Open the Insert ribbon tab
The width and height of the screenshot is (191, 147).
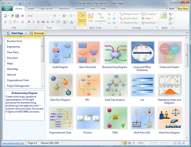click(31, 9)
